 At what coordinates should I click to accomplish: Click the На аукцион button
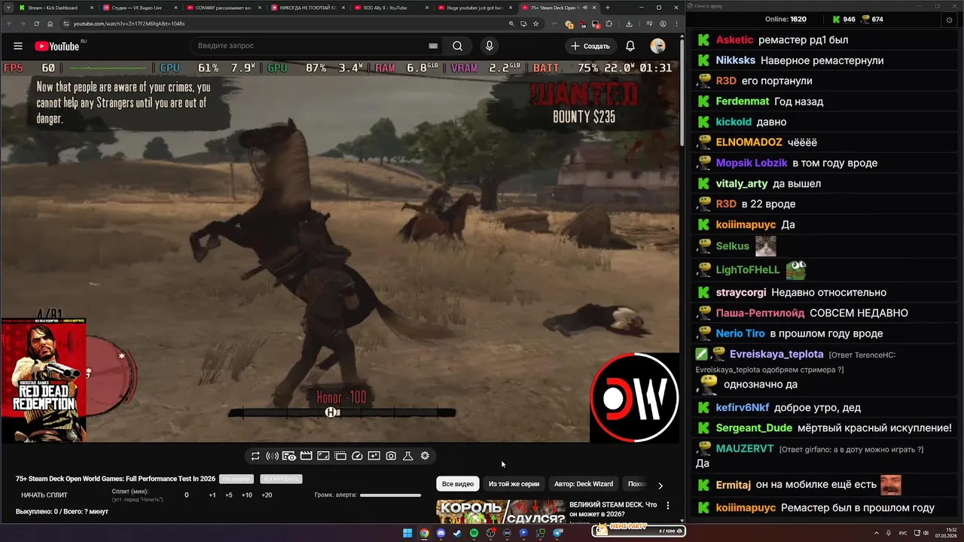coord(236,479)
